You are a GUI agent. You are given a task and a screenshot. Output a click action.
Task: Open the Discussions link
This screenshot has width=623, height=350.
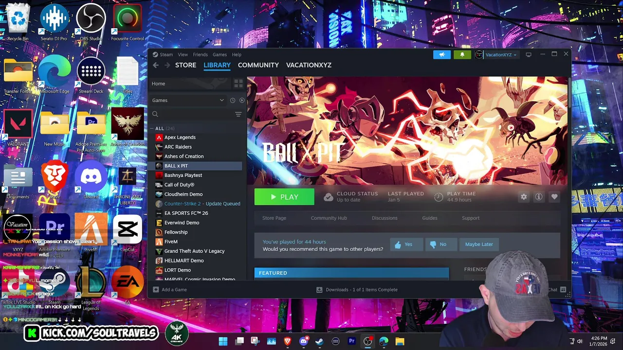(385, 218)
